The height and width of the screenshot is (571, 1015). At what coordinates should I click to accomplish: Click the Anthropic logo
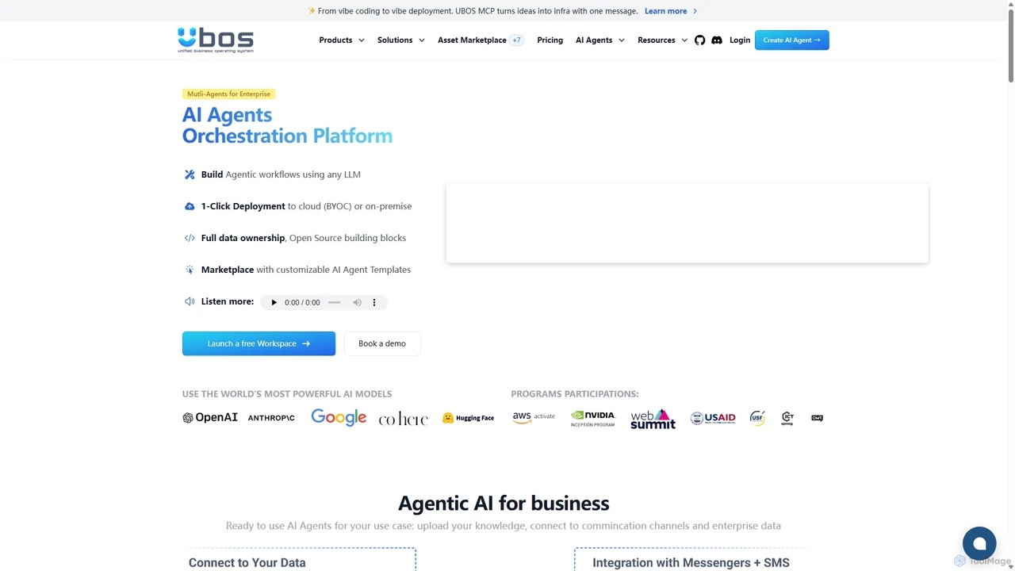(271, 418)
